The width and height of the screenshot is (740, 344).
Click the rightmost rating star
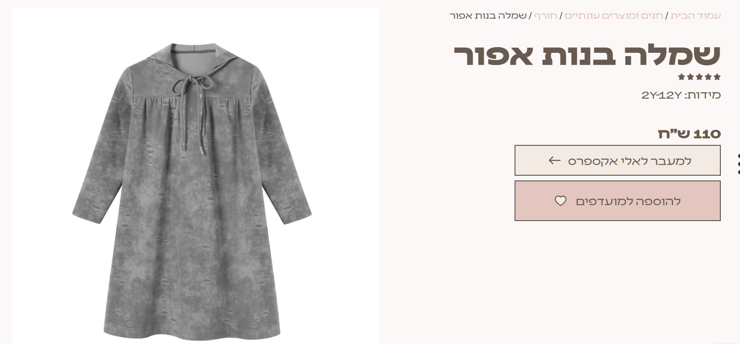[717, 77]
